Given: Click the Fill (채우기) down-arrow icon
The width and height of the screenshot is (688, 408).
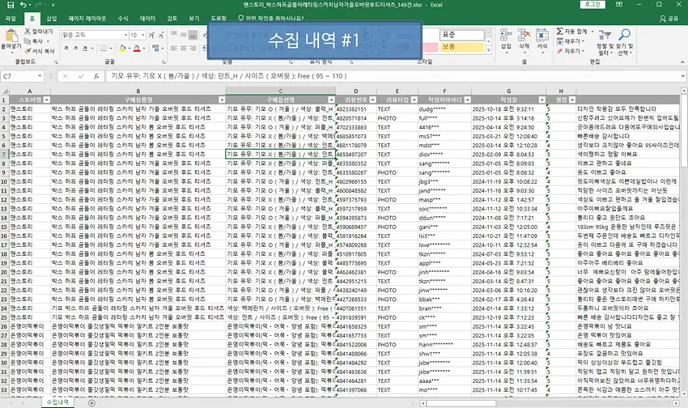Looking at the screenshot, I should click(x=560, y=41).
